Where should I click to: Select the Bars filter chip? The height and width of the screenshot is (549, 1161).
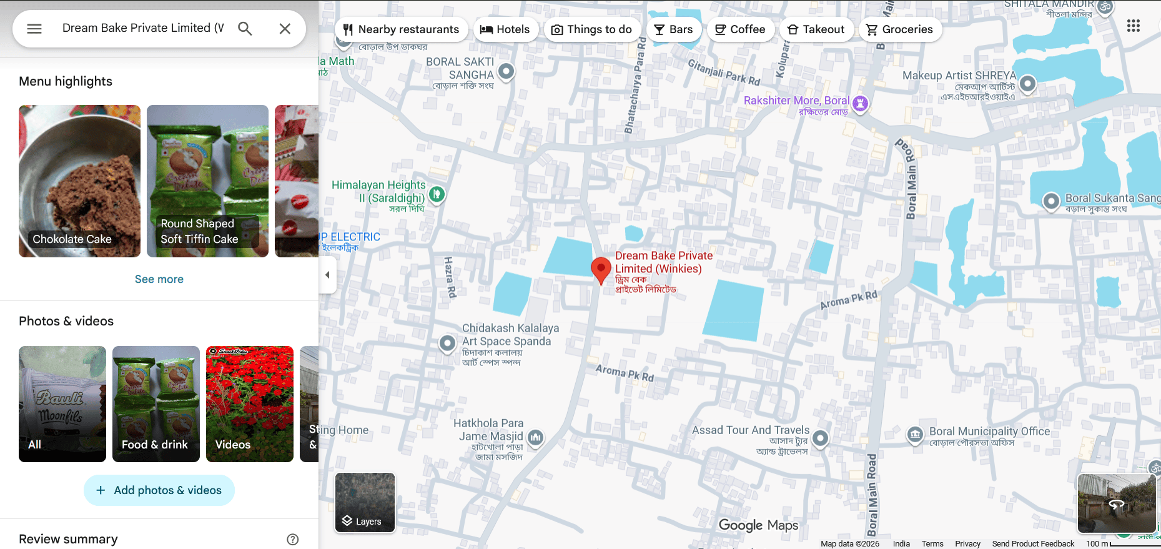click(674, 29)
